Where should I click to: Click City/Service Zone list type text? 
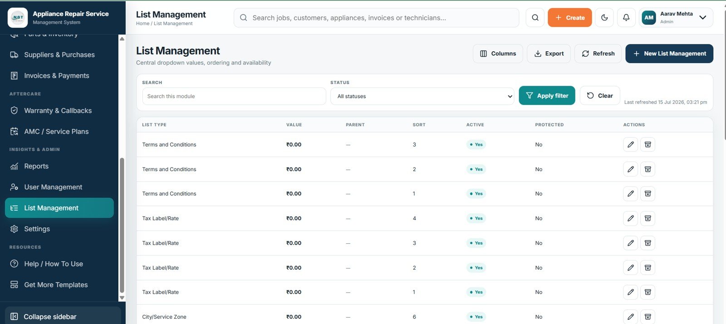coord(164,317)
